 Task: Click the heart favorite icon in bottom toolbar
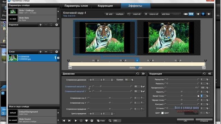(86, 121)
